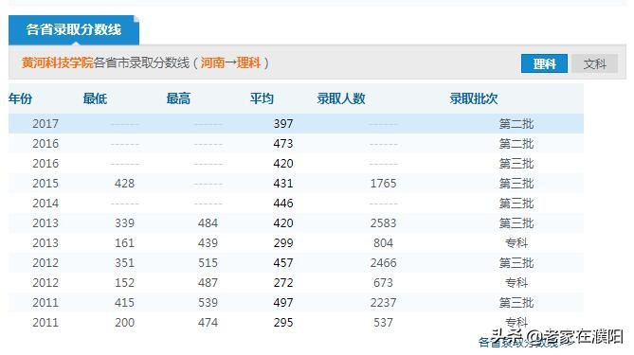Click average score 446 for 2014

pyautogui.click(x=283, y=204)
